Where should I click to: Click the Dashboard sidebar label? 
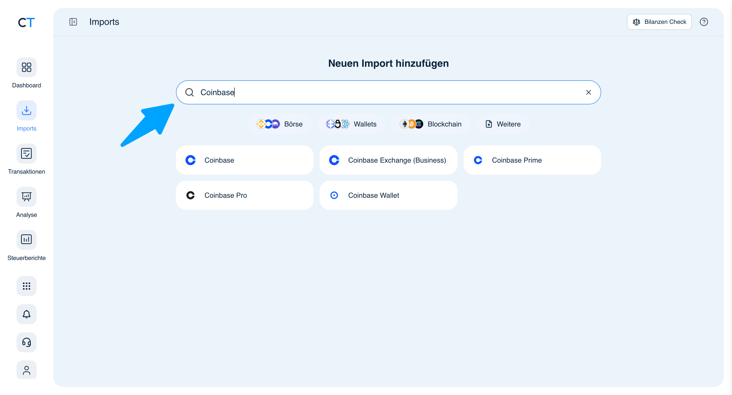click(x=26, y=85)
